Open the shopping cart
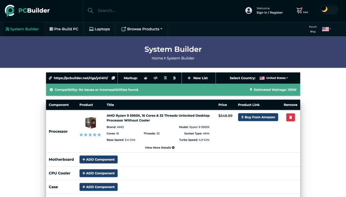This screenshot has width=346, height=197. (300, 10)
